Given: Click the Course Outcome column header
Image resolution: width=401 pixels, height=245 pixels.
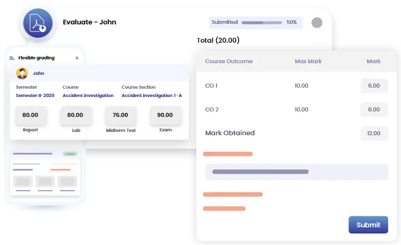Looking at the screenshot, I should tap(229, 61).
